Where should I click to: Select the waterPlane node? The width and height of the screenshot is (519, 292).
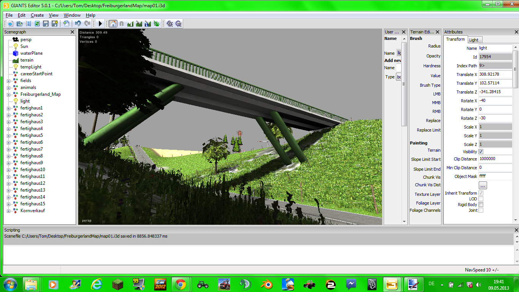pos(31,53)
